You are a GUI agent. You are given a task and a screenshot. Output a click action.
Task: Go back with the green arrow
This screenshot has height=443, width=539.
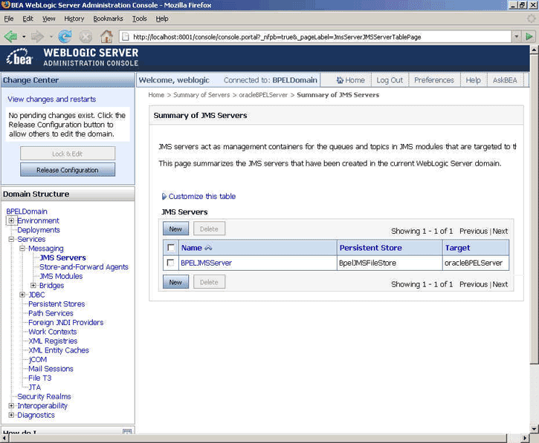[x=11, y=36]
